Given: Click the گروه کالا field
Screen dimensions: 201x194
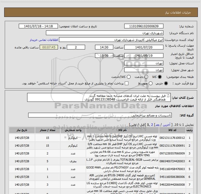Looking at the screenshot, I should (x=100, y=115).
